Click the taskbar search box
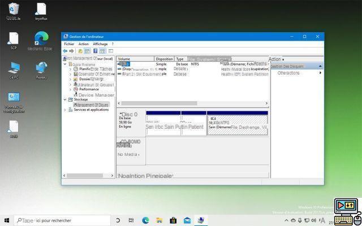The height and width of the screenshot is (226, 362). click(62, 220)
